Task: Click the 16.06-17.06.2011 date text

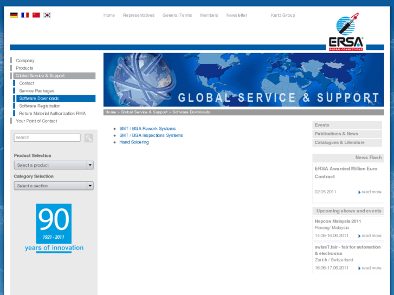Action: click(x=332, y=267)
